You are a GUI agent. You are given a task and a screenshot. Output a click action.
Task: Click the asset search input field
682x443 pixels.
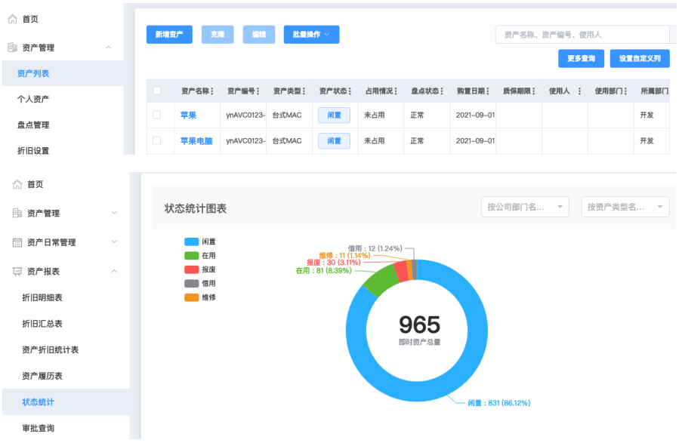582,35
